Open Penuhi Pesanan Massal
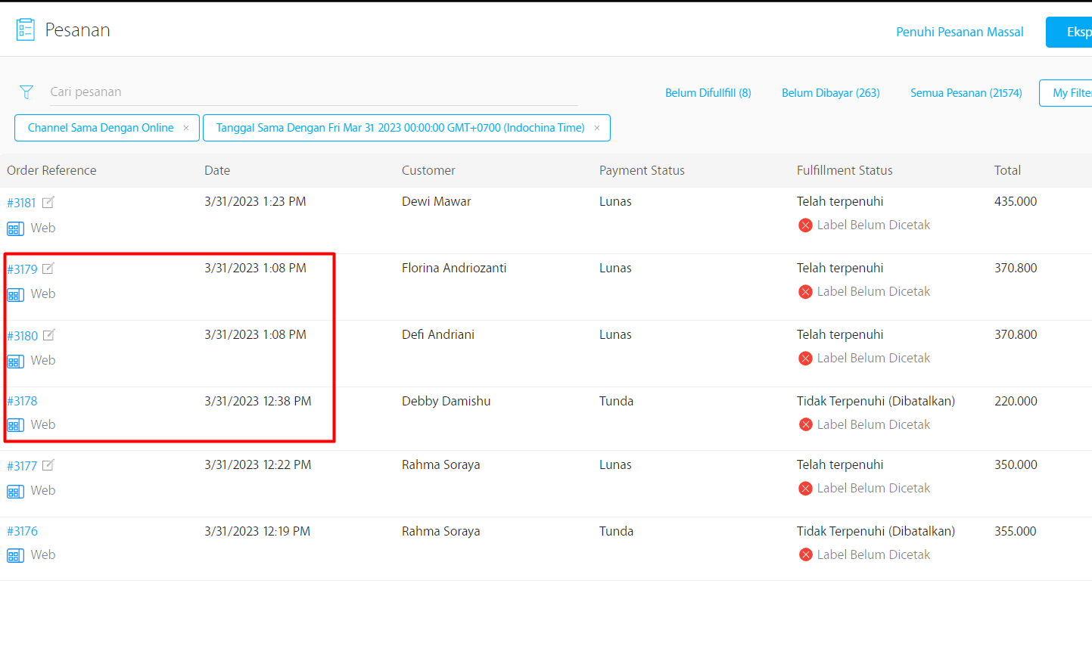 click(960, 32)
